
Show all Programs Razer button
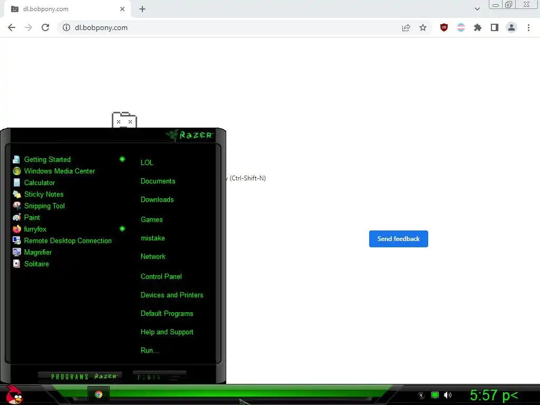click(x=80, y=377)
